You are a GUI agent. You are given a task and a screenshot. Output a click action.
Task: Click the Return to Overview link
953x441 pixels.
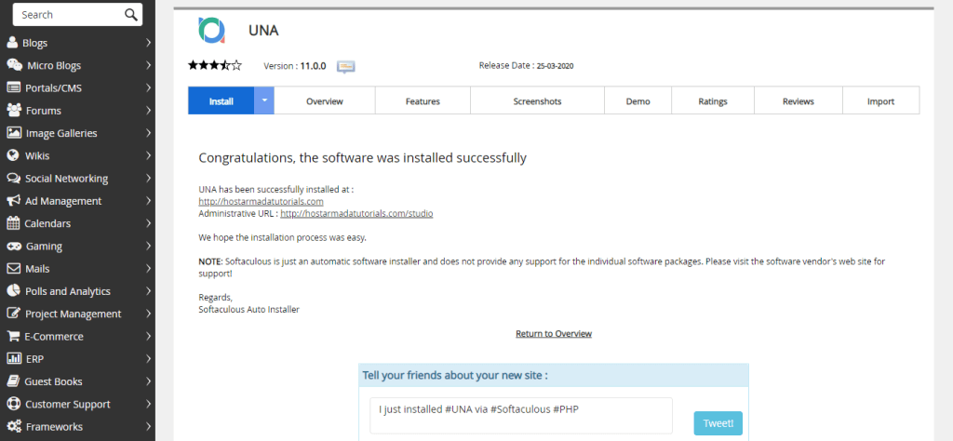554,333
